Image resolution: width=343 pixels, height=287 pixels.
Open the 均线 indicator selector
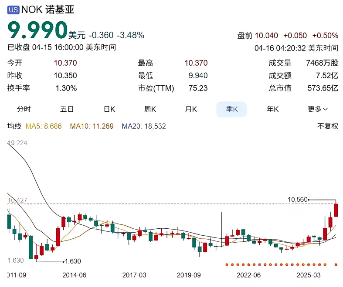click(14, 127)
